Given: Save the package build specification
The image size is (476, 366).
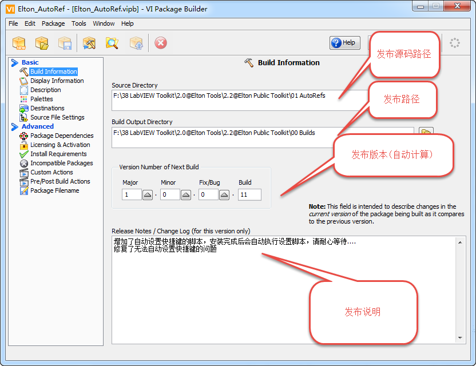Looking at the screenshot, I should pyautogui.click(x=65, y=43).
